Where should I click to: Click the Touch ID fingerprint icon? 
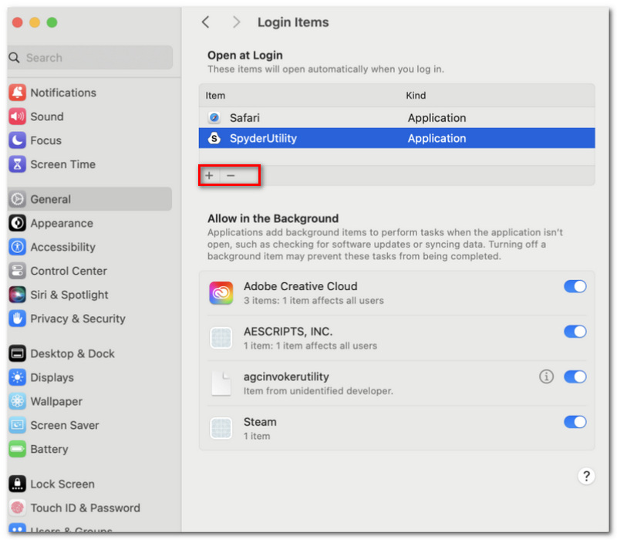click(17, 508)
